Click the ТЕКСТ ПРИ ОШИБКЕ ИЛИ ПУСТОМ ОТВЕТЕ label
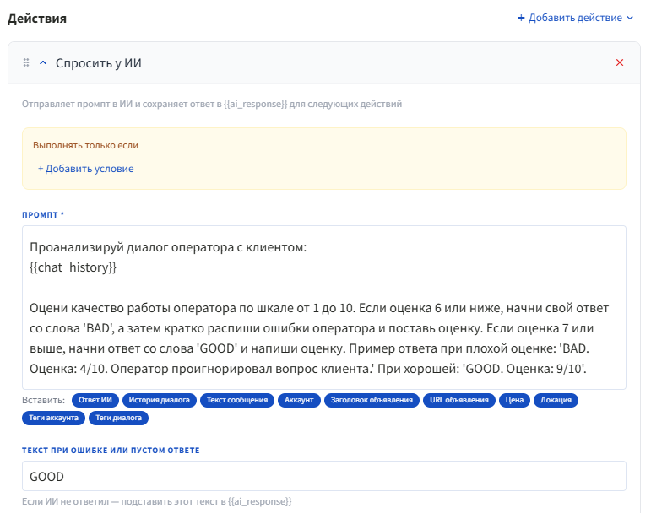Viewport: 651px width, 513px height. click(111, 451)
